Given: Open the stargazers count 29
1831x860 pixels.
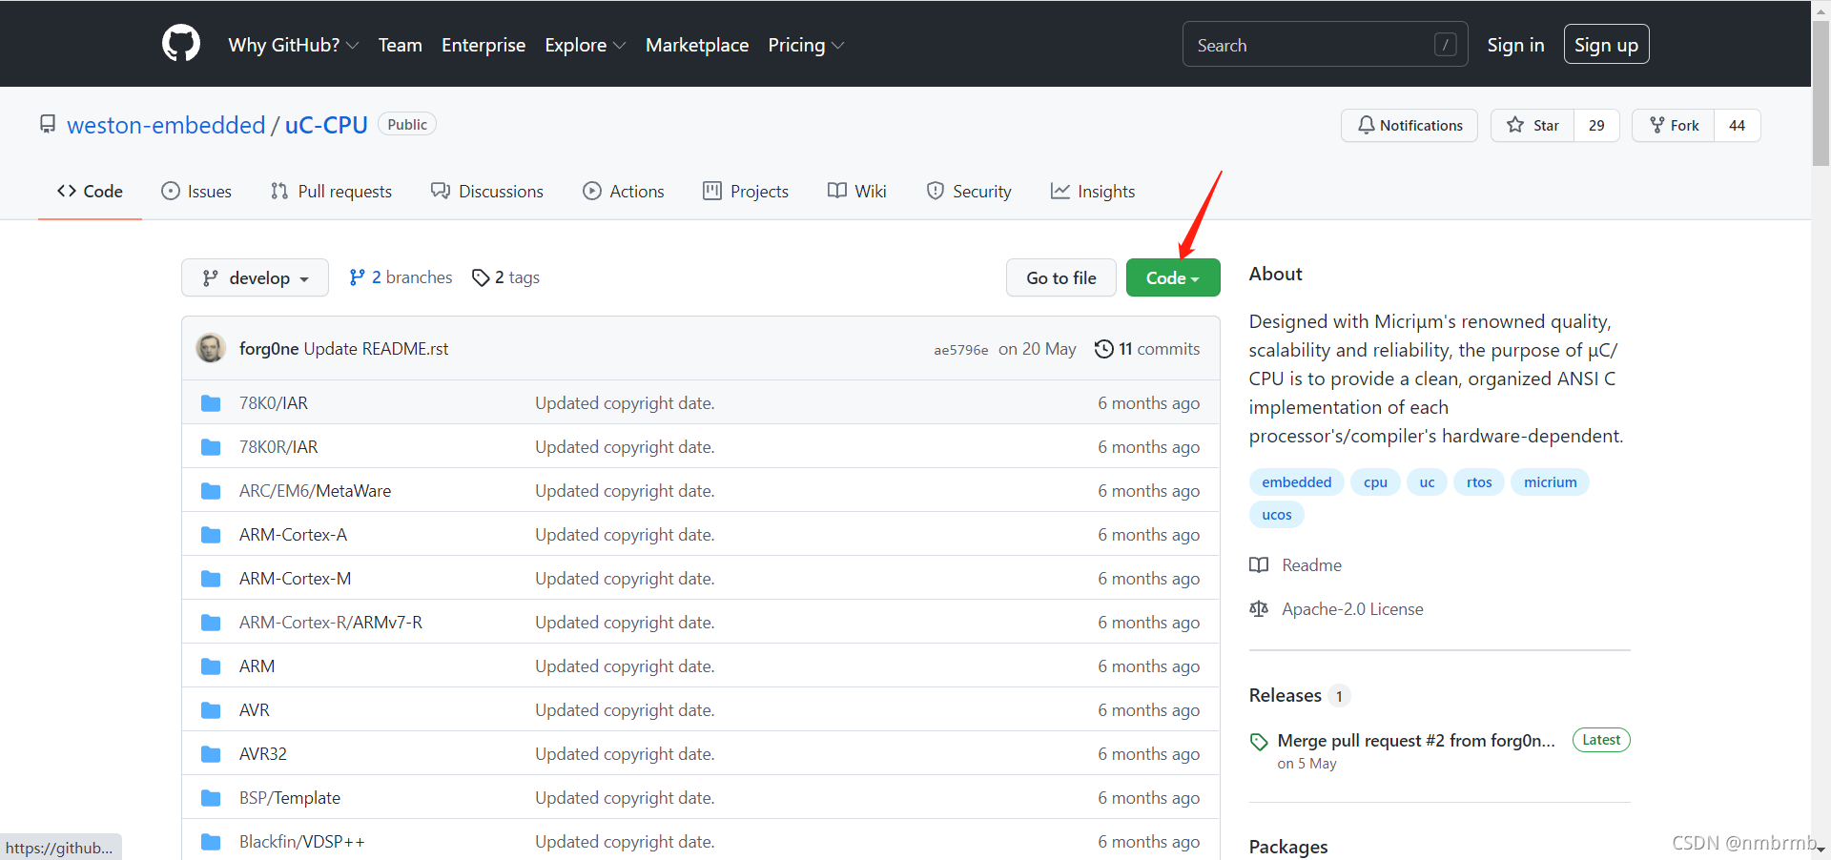Looking at the screenshot, I should (x=1596, y=125).
